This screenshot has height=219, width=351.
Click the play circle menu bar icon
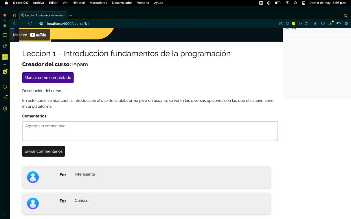[269, 3]
